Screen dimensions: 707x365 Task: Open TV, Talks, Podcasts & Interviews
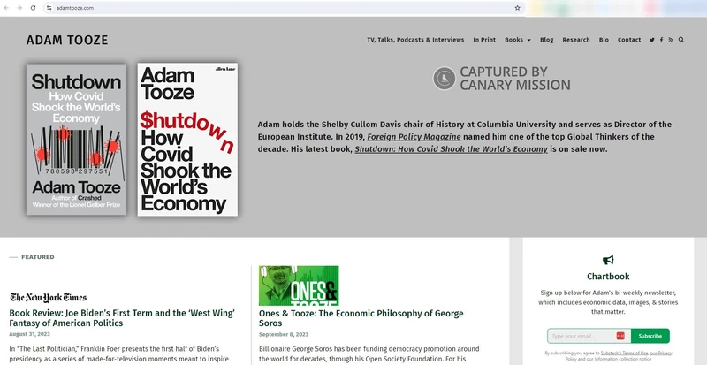[415, 40]
